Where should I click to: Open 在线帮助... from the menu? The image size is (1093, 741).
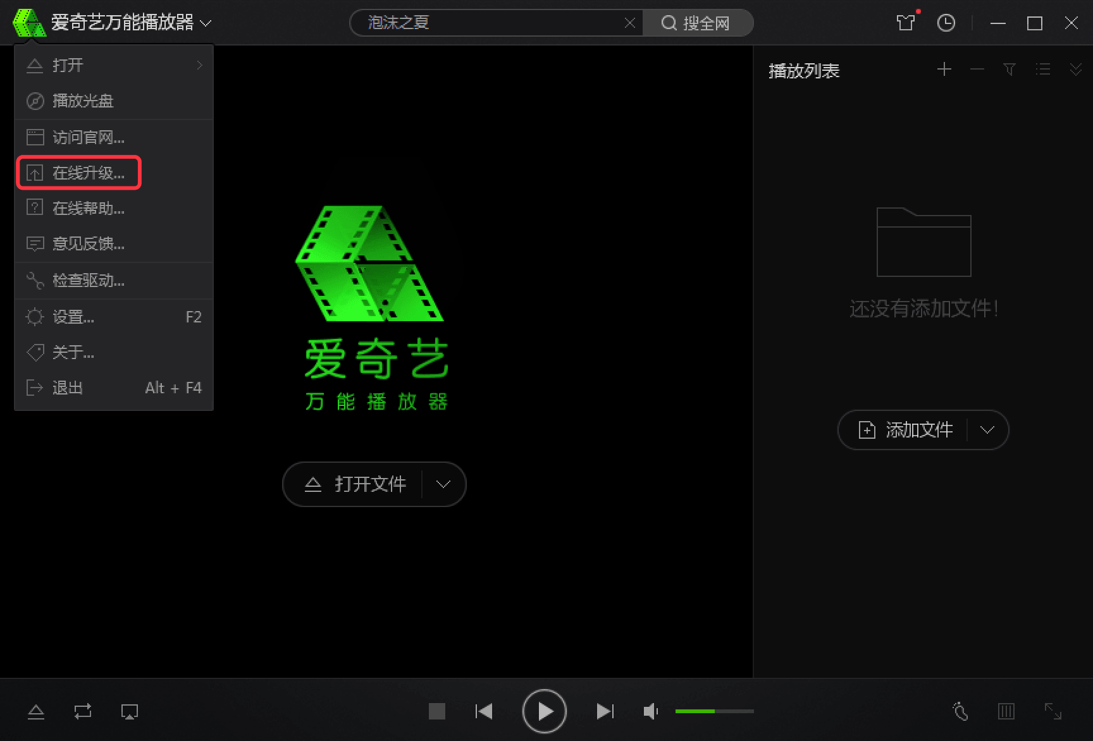pyautogui.click(x=114, y=208)
